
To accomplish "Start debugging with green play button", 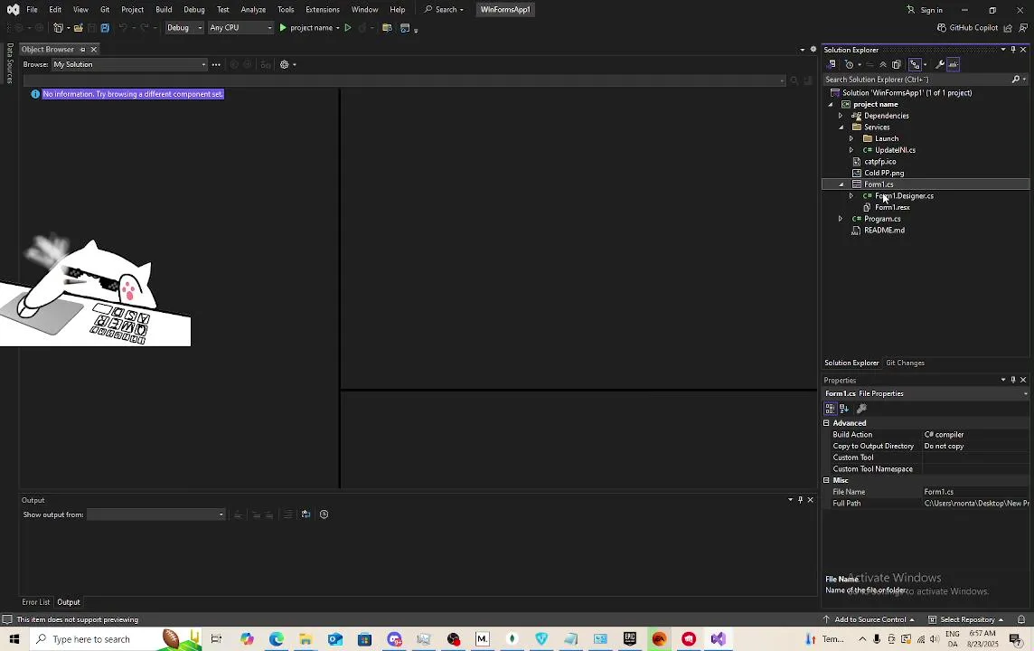I will tap(283, 28).
